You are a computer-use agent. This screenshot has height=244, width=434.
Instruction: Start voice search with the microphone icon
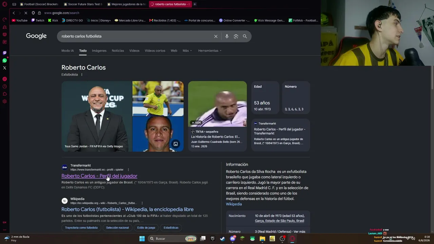(x=227, y=36)
